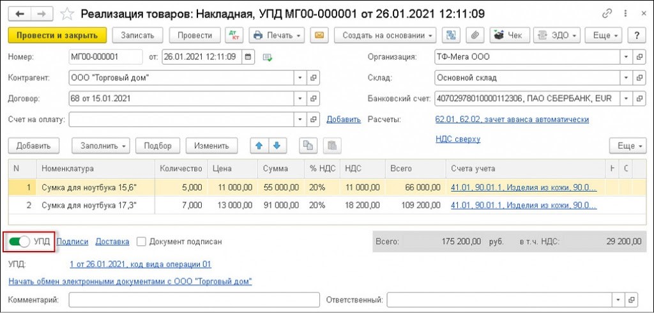Click the НДС сверху link
This screenshot has height=313, width=654.
(457, 139)
